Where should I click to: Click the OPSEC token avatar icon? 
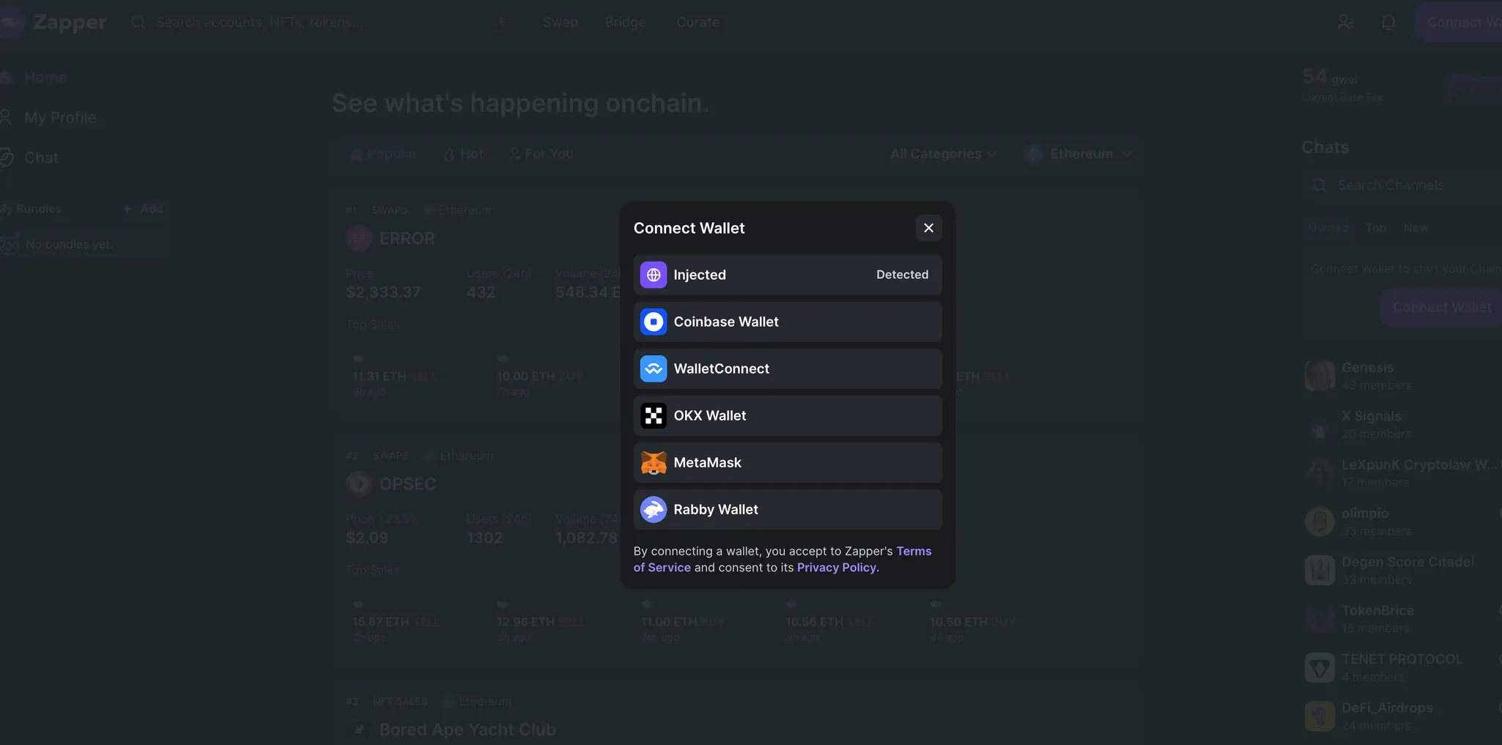coord(359,483)
